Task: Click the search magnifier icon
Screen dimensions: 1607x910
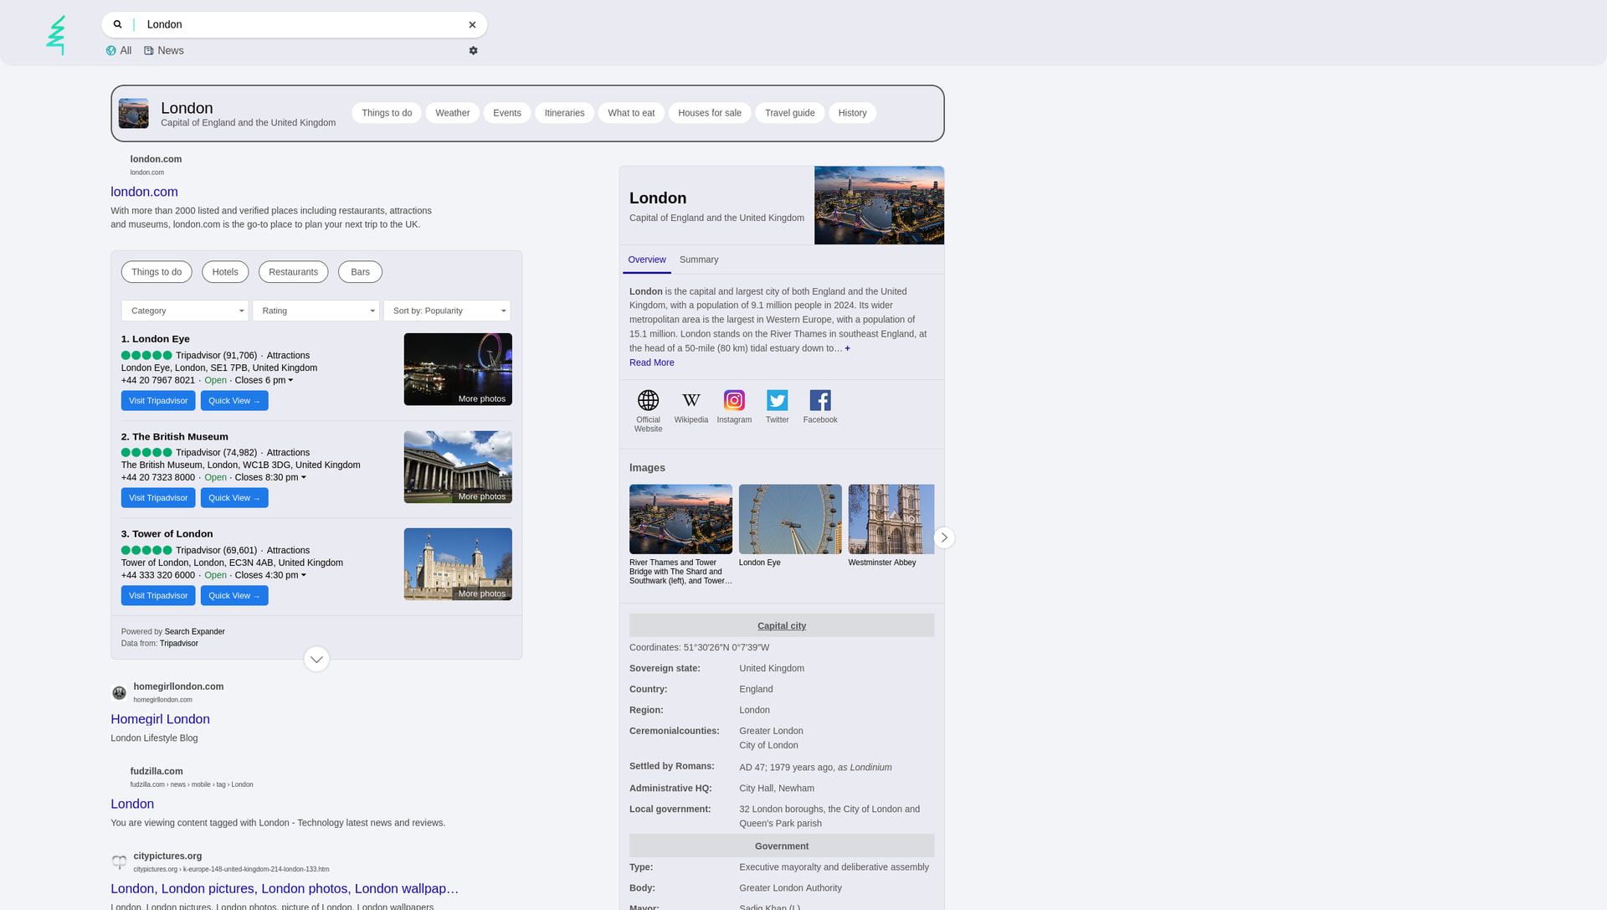Action: [117, 24]
